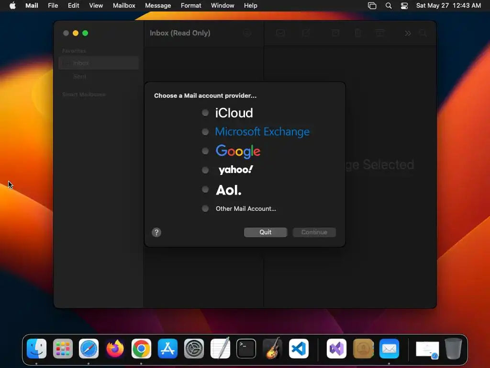This screenshot has width=490, height=368.
Task: Click the Delete trash toolbar icon
Action: [x=358, y=33]
